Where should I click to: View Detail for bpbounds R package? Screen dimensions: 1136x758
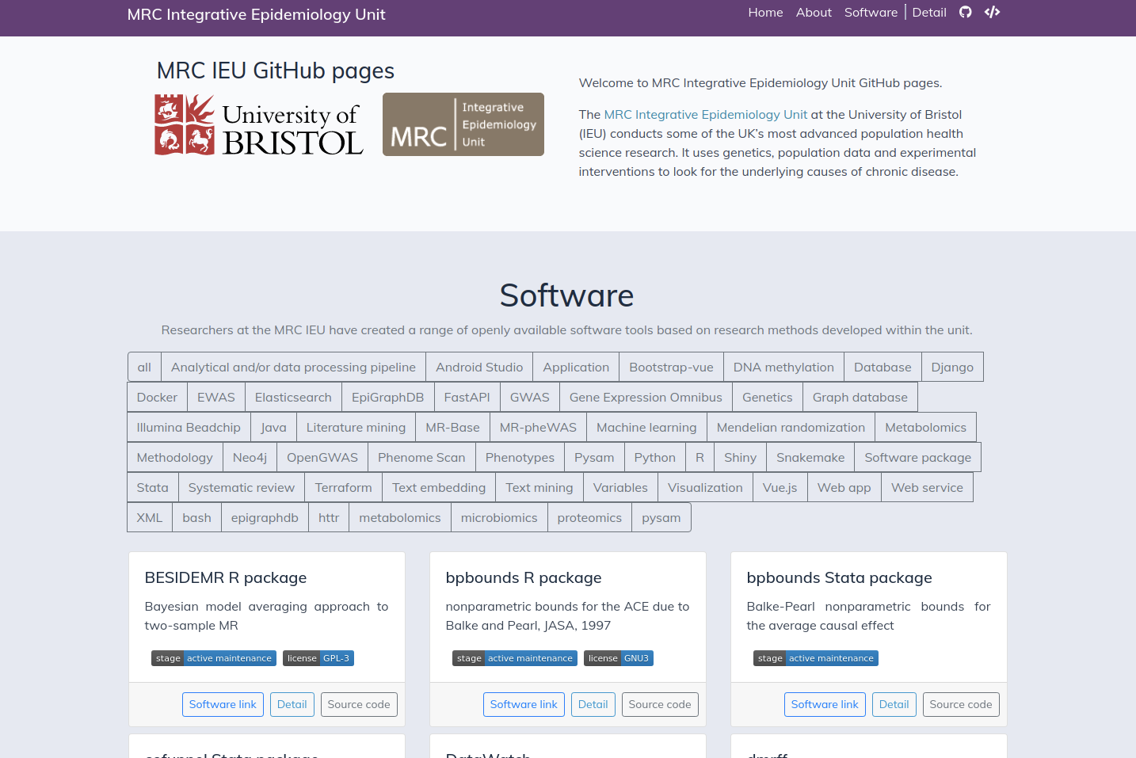pos(593,704)
